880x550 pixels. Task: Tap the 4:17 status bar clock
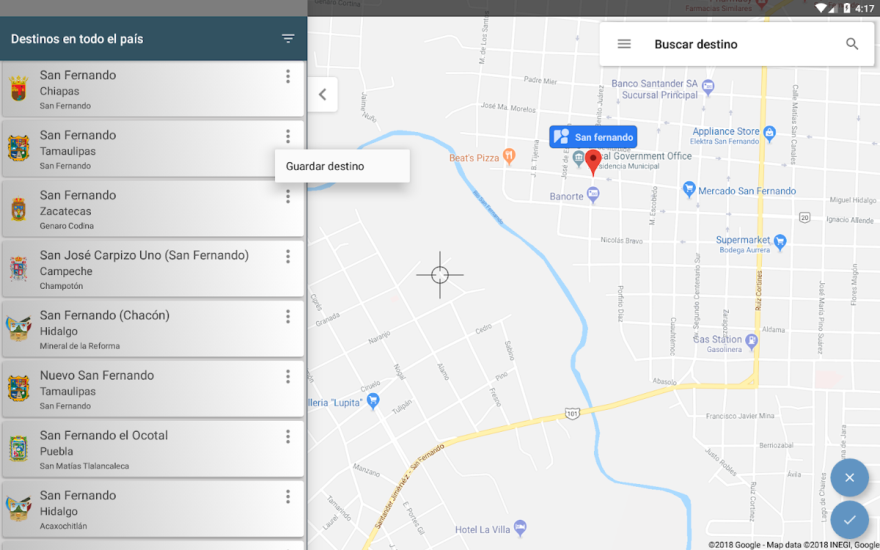pyautogui.click(x=865, y=8)
